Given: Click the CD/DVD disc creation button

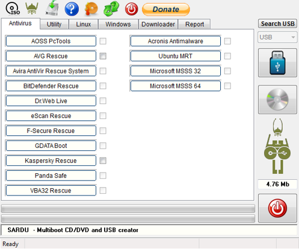Looking at the screenshot, I should pos(277,100).
